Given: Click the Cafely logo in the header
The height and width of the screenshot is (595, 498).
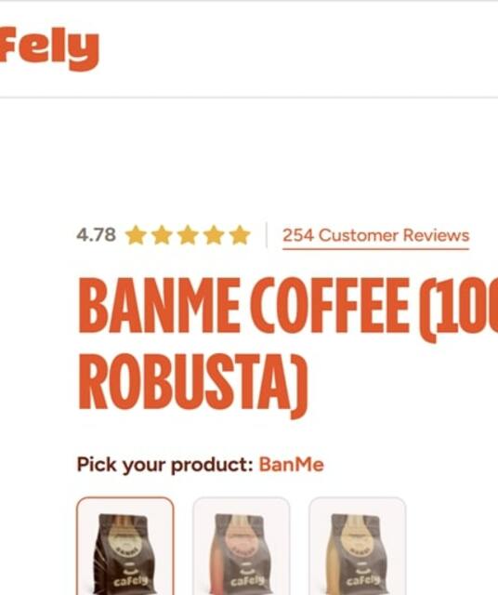Looking at the screenshot, I should click(x=49, y=48).
